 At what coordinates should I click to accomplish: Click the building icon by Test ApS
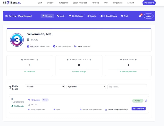click(28, 40)
